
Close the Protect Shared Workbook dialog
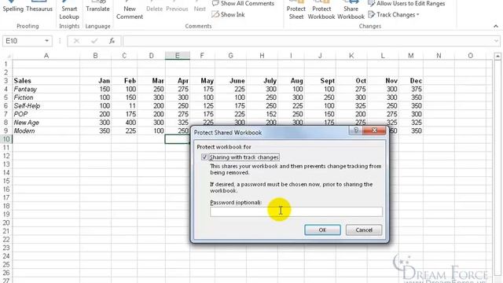click(374, 130)
